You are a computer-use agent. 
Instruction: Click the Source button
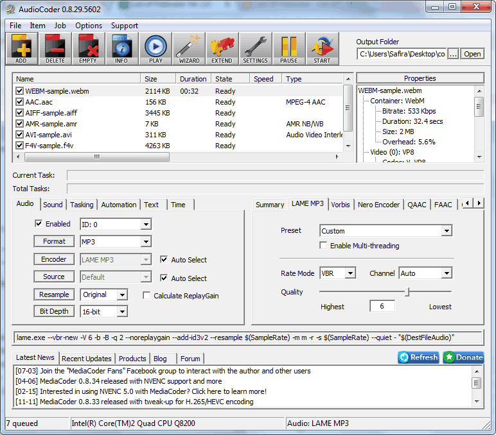tap(54, 277)
